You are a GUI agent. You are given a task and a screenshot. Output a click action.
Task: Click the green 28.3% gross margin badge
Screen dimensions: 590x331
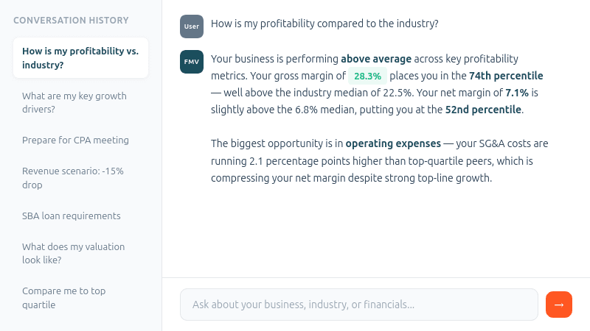367,76
